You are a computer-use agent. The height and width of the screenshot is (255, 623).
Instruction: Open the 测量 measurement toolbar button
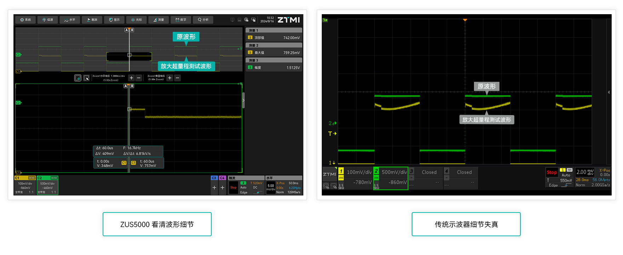[159, 20]
